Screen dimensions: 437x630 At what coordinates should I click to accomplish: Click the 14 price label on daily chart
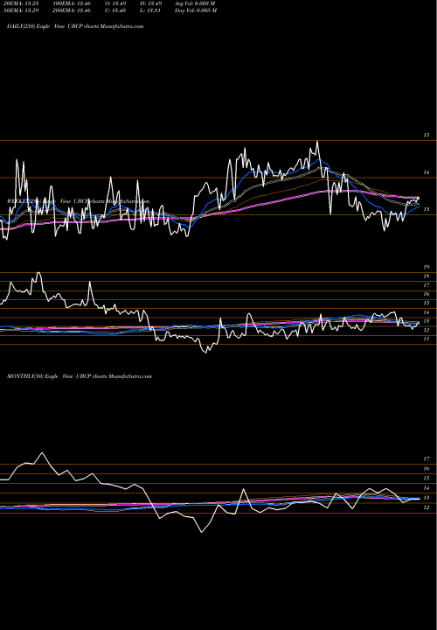point(427,172)
